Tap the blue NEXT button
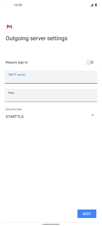 point(87,214)
